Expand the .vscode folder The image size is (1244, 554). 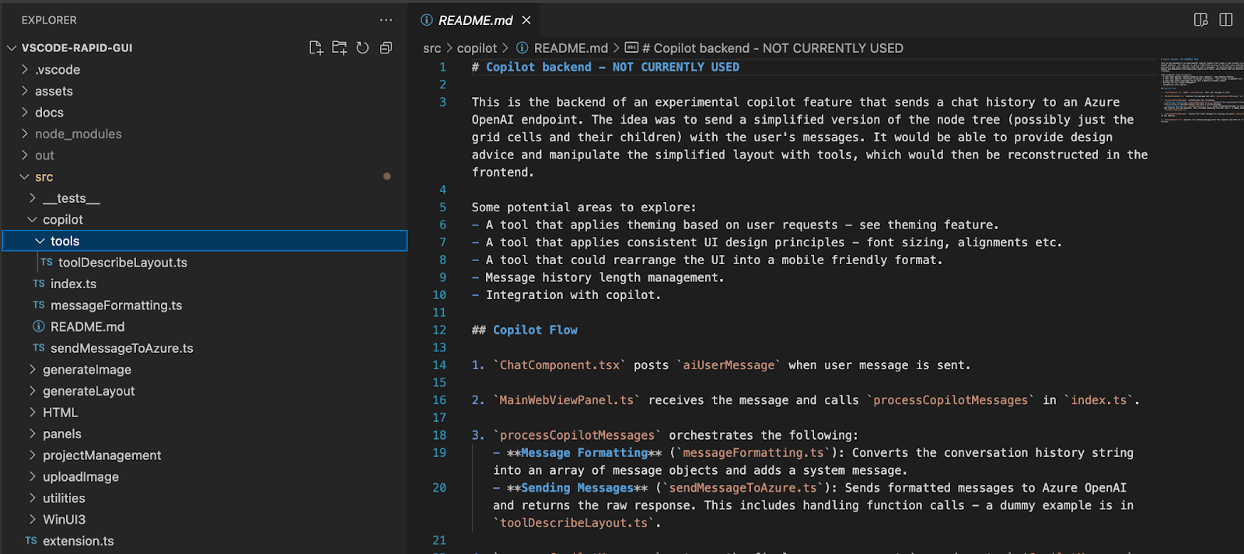click(25, 69)
